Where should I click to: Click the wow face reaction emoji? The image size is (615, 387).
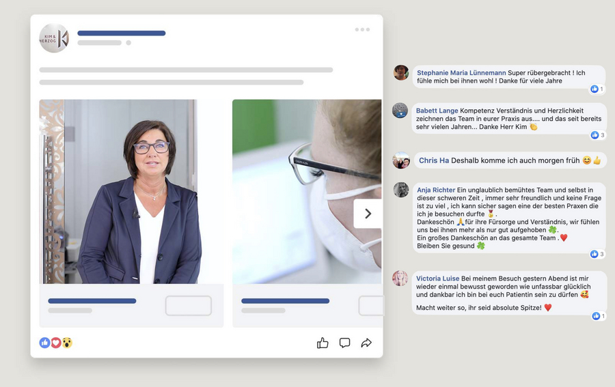click(x=67, y=343)
